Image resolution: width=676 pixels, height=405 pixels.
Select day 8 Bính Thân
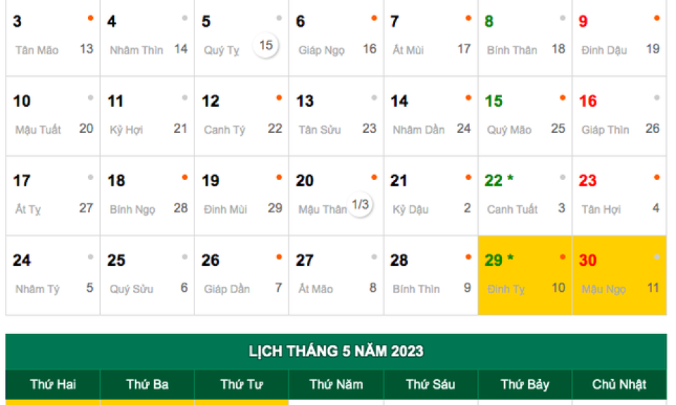[525, 37]
